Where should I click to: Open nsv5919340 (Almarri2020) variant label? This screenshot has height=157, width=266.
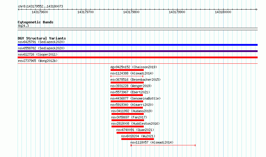pos(132,105)
